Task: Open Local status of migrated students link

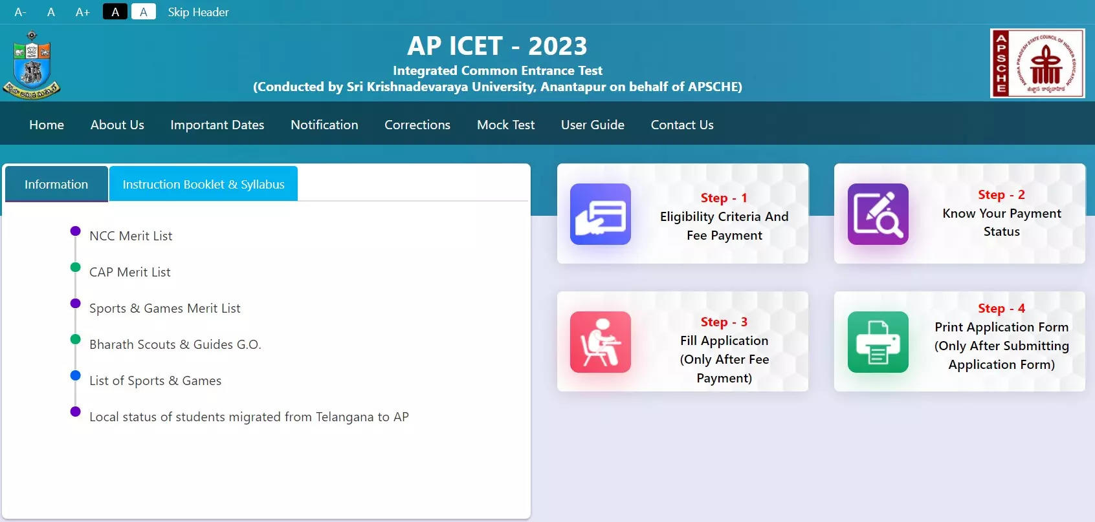Action: pos(249,417)
